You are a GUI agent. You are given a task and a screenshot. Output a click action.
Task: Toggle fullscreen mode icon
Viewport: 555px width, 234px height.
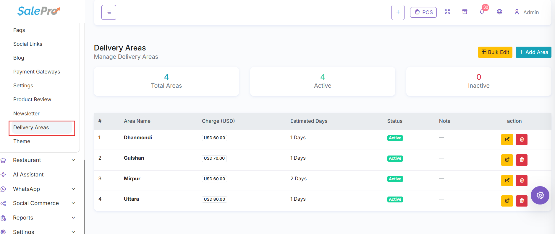click(447, 12)
